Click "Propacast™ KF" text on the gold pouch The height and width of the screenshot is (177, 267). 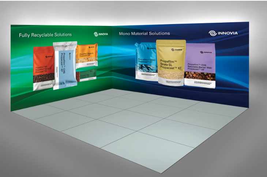click(x=171, y=68)
